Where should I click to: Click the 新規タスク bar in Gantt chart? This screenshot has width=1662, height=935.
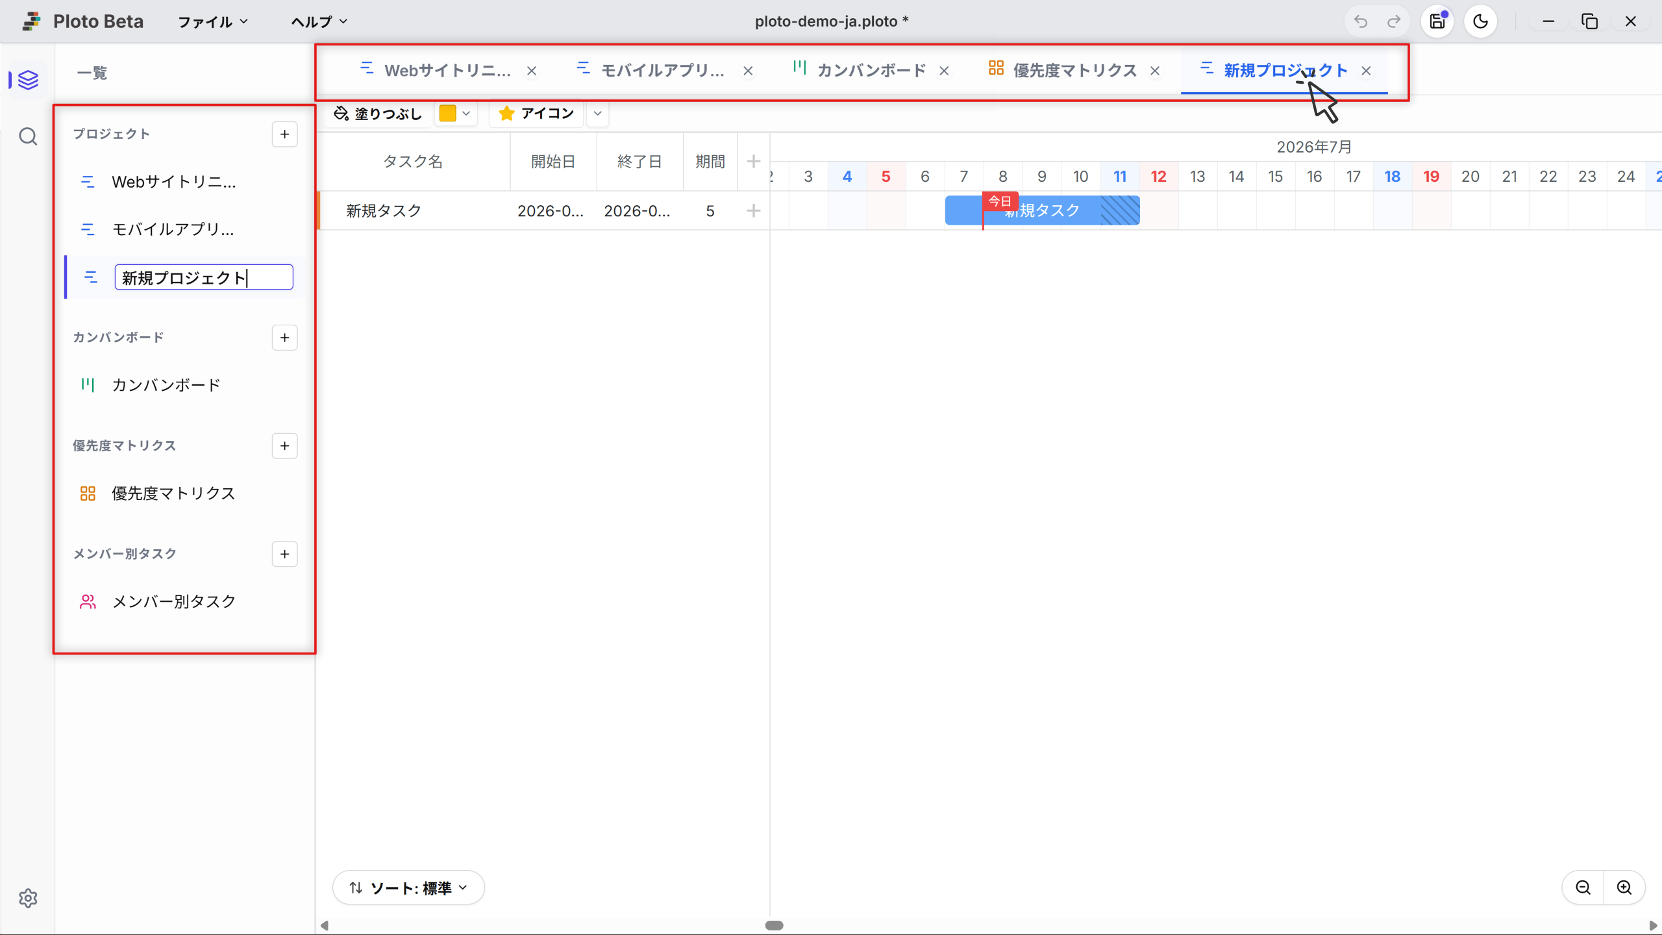(x=1042, y=210)
